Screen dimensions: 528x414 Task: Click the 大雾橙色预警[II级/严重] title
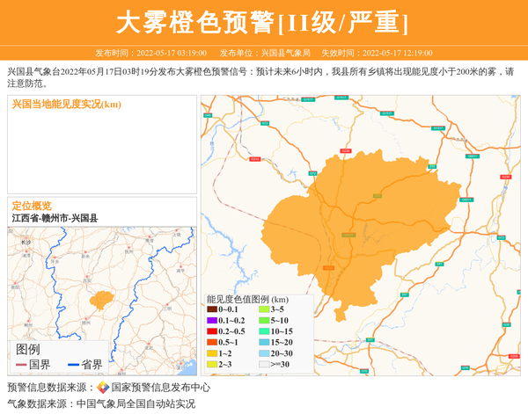(262, 22)
